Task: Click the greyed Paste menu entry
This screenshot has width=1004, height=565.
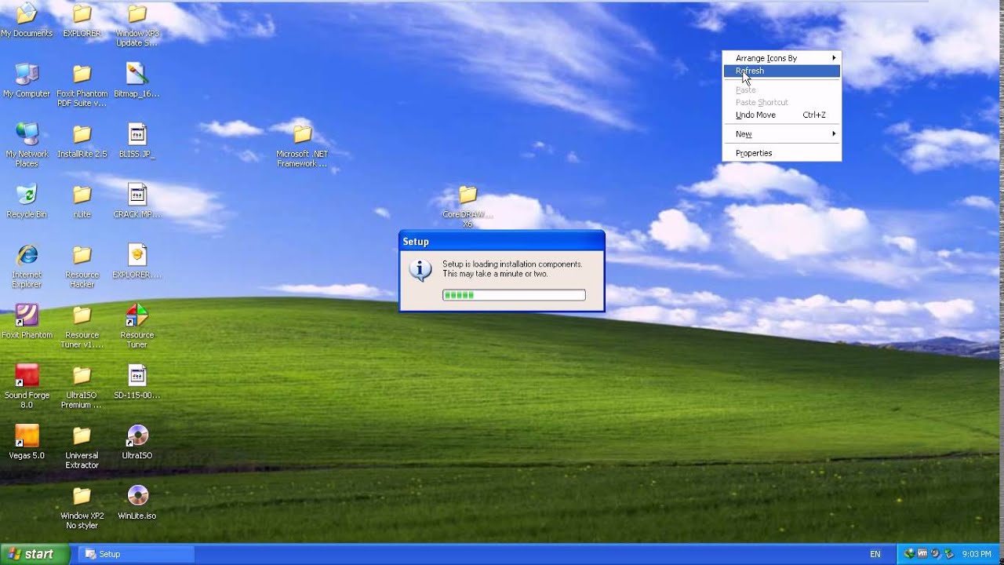Action: [781, 89]
